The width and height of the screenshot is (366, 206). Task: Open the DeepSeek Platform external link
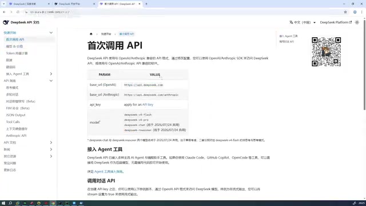336,22
